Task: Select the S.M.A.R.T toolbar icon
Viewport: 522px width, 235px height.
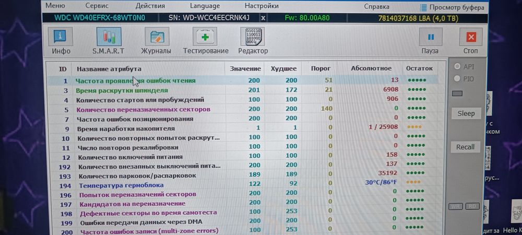Action: [109, 37]
